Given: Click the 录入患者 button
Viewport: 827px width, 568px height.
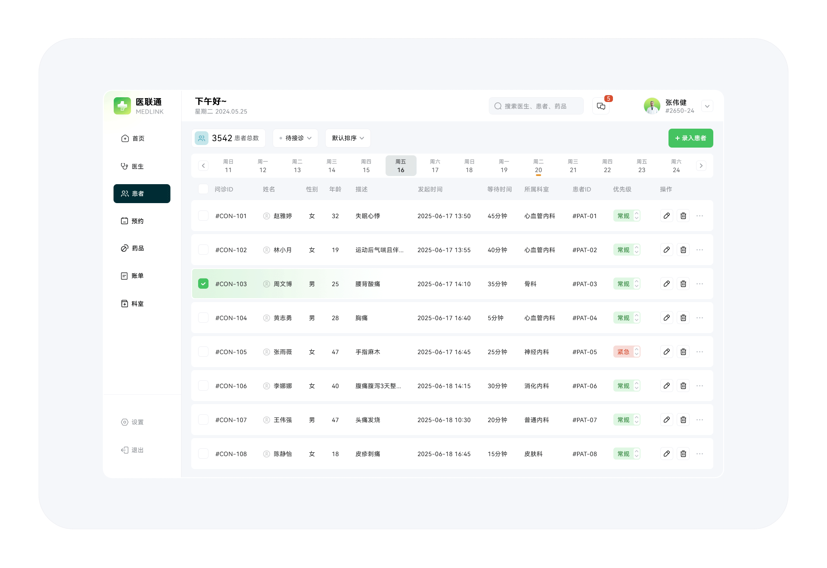Looking at the screenshot, I should tap(690, 138).
